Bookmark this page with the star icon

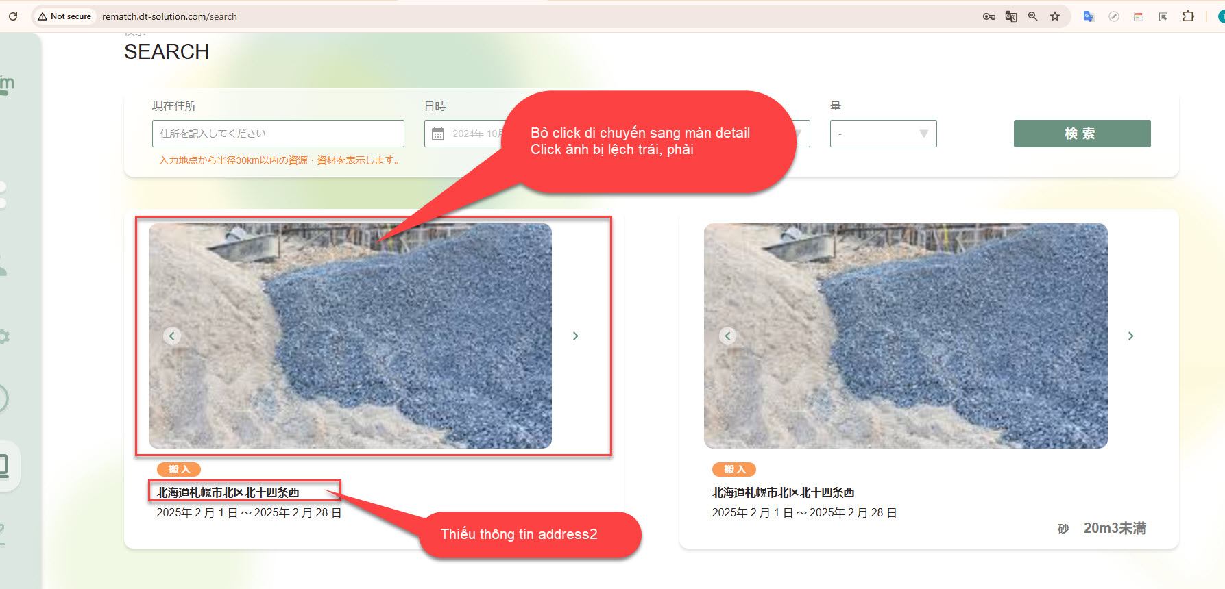pos(1055,16)
